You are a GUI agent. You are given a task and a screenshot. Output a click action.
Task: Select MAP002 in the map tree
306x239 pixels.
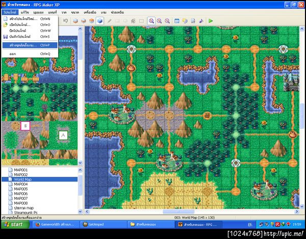point(21,174)
